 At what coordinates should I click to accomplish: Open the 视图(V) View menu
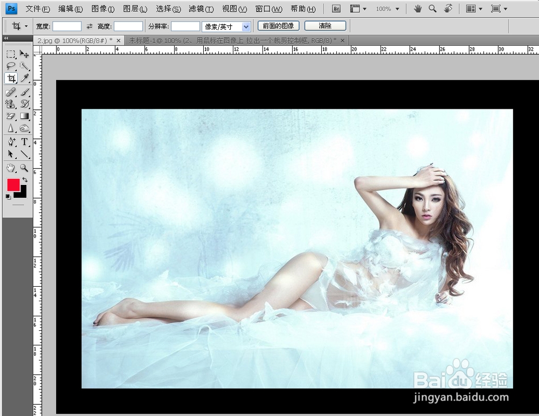click(234, 9)
